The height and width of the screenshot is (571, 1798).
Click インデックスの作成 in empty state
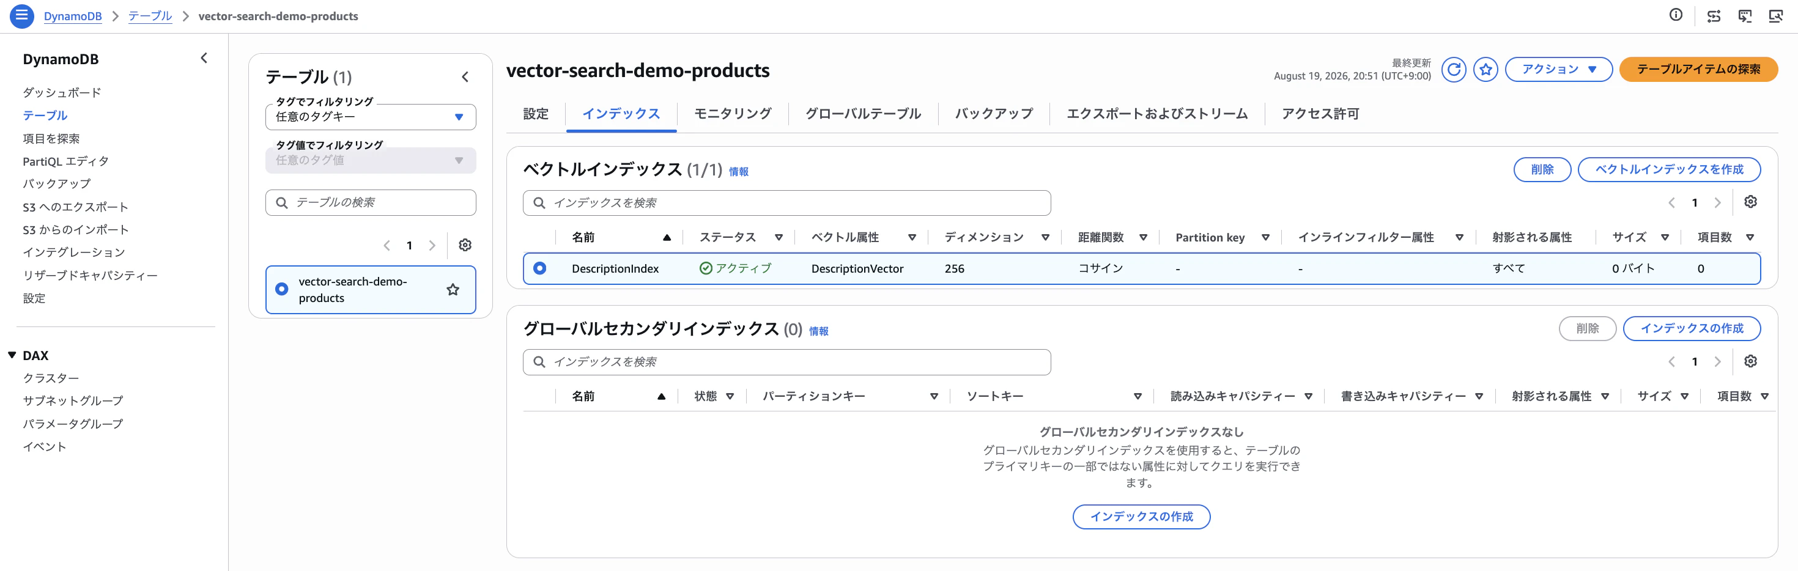coord(1141,517)
